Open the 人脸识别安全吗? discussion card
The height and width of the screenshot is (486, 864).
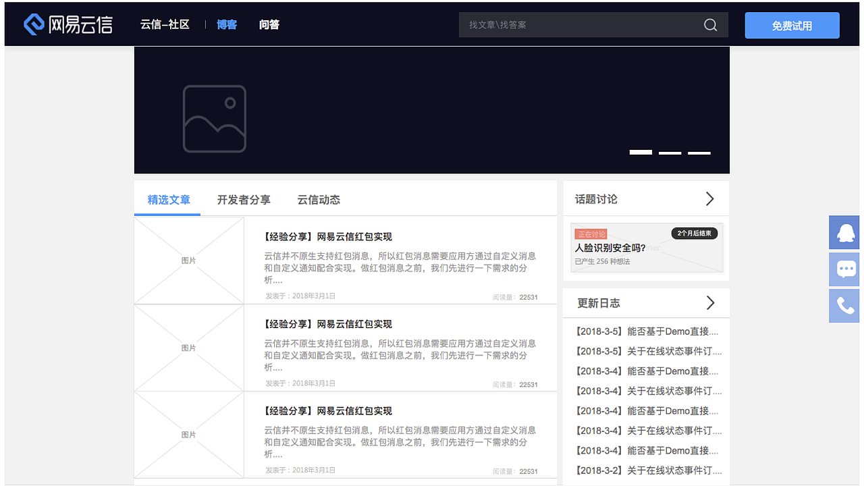point(647,248)
